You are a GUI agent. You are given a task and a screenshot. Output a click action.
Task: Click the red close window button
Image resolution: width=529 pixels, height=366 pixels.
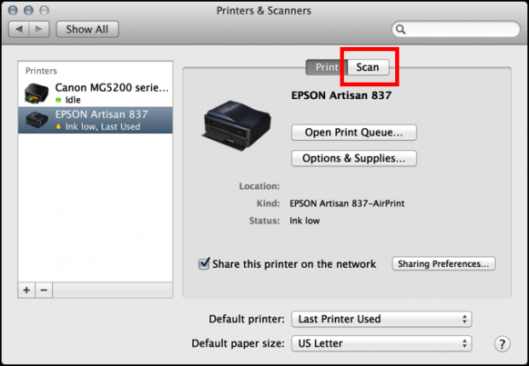13,10
